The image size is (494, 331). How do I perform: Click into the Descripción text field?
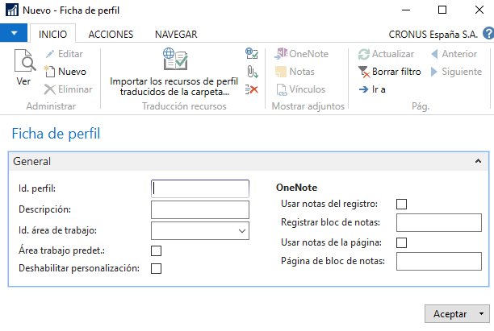[200, 209]
